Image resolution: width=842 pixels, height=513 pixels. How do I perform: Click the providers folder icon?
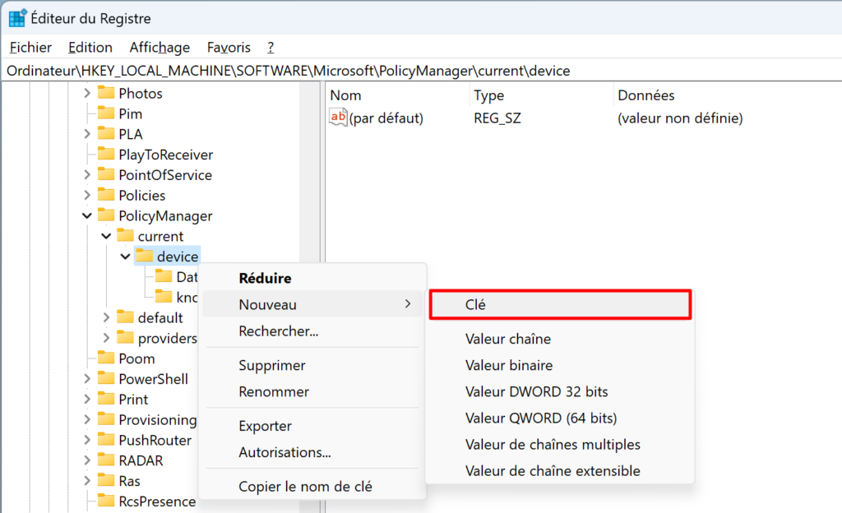coord(126,338)
